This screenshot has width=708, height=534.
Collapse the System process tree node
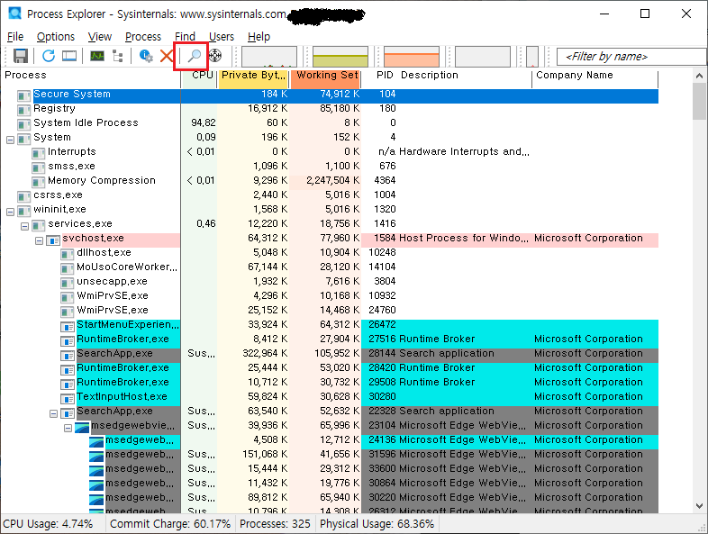pyautogui.click(x=10, y=140)
